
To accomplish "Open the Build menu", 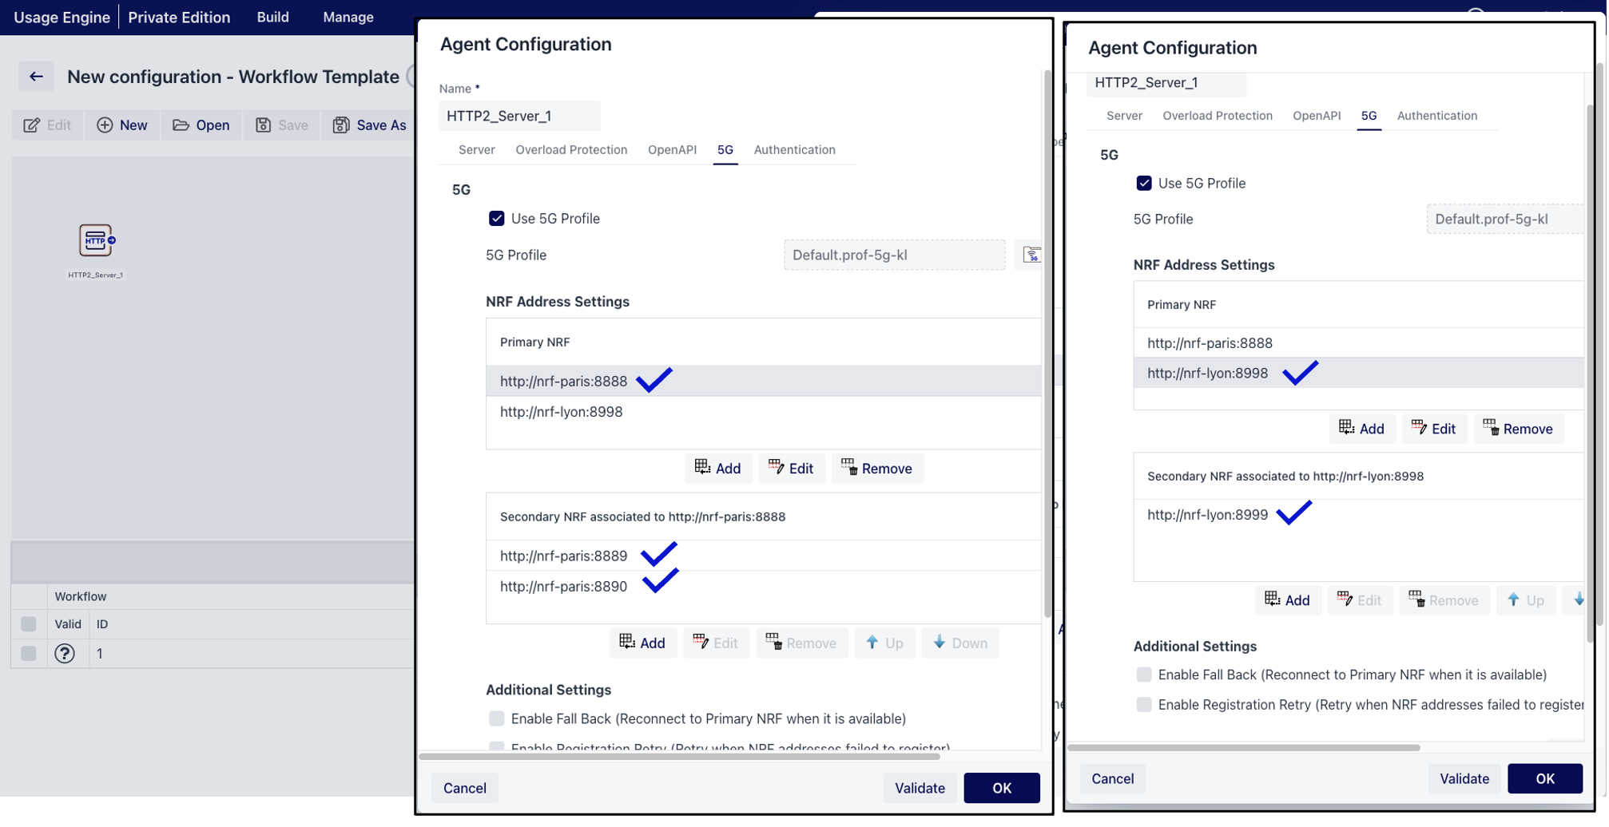I will coord(272,17).
